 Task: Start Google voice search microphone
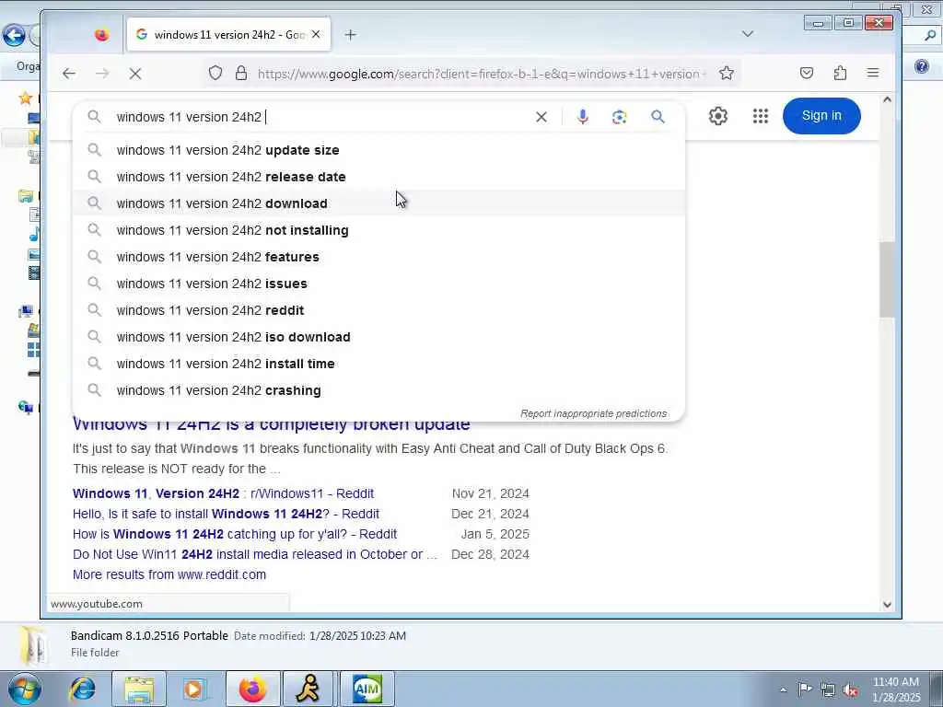tap(582, 117)
